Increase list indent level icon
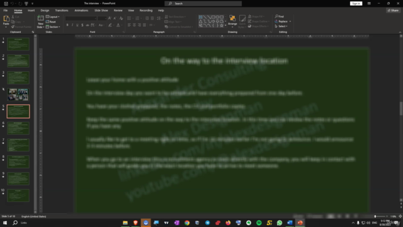The height and width of the screenshot is (227, 403). [x=152, y=18]
